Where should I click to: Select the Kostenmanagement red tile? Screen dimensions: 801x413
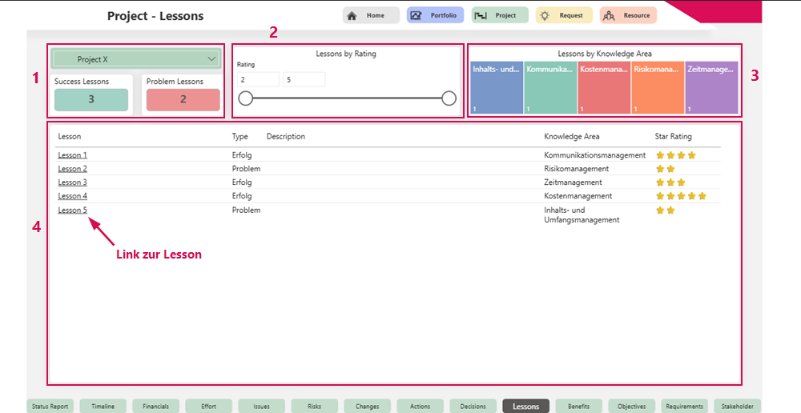(604, 87)
